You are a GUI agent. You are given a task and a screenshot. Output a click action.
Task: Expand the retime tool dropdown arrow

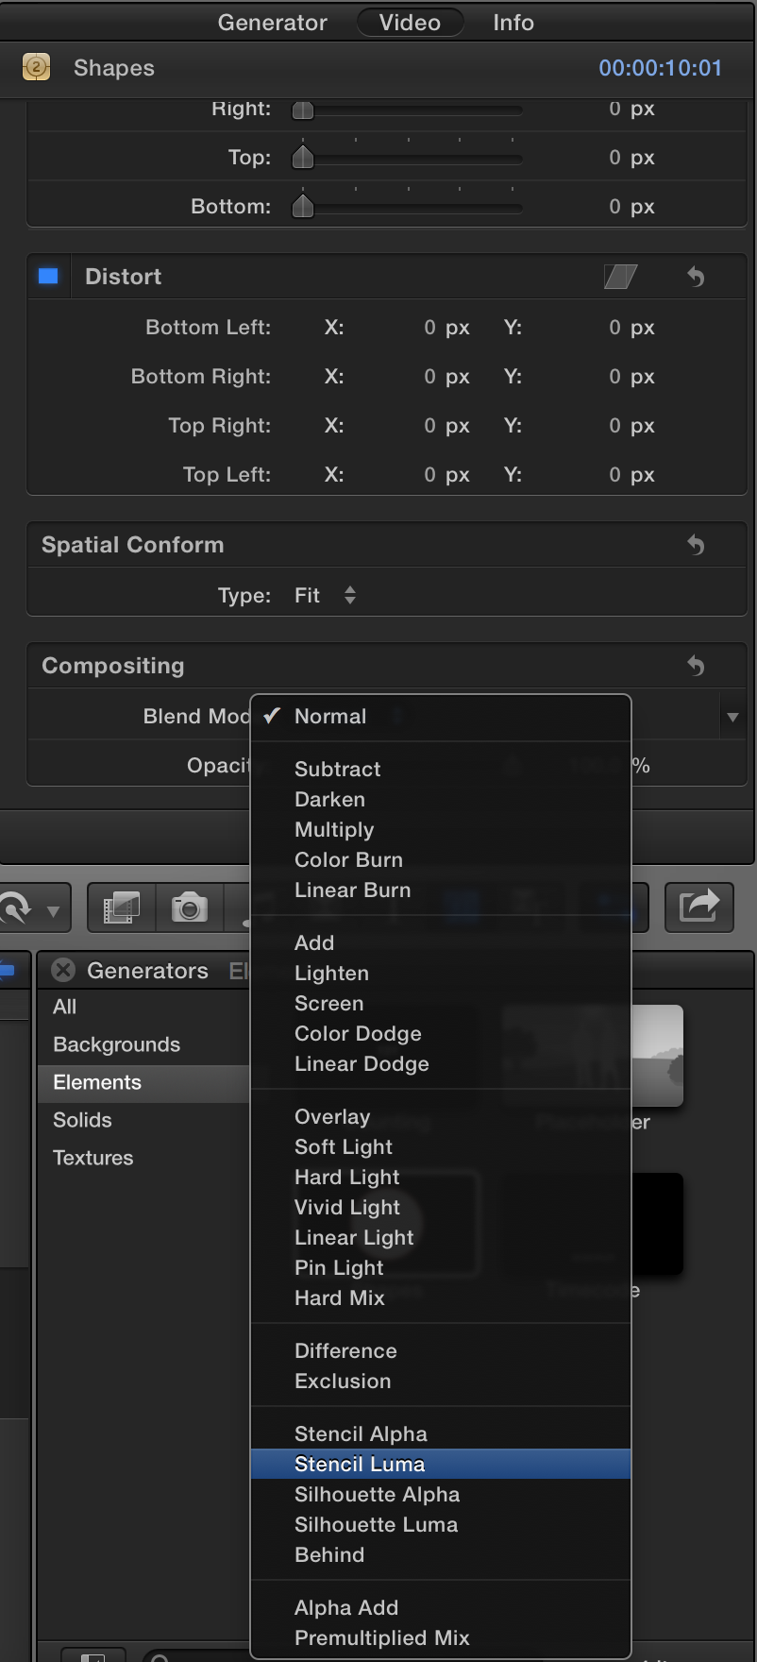tap(54, 911)
